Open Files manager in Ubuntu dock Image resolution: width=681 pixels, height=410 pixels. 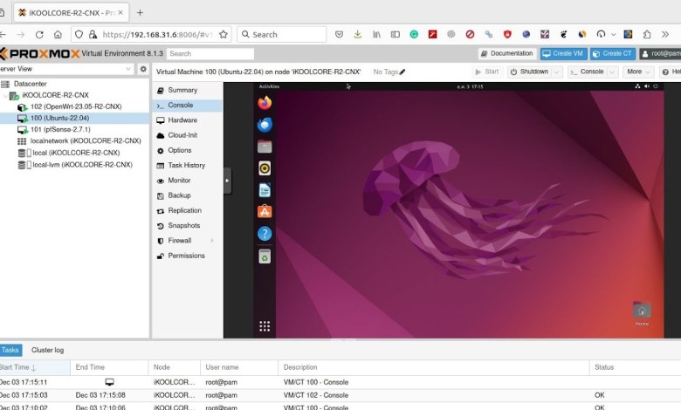pyautogui.click(x=265, y=147)
